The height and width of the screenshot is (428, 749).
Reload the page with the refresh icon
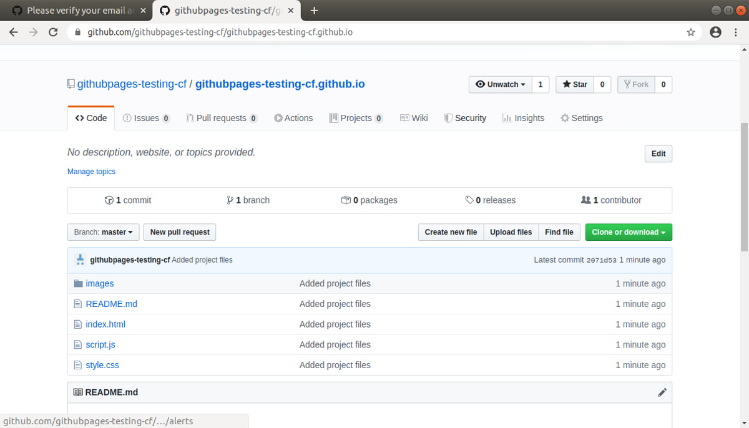(x=53, y=31)
